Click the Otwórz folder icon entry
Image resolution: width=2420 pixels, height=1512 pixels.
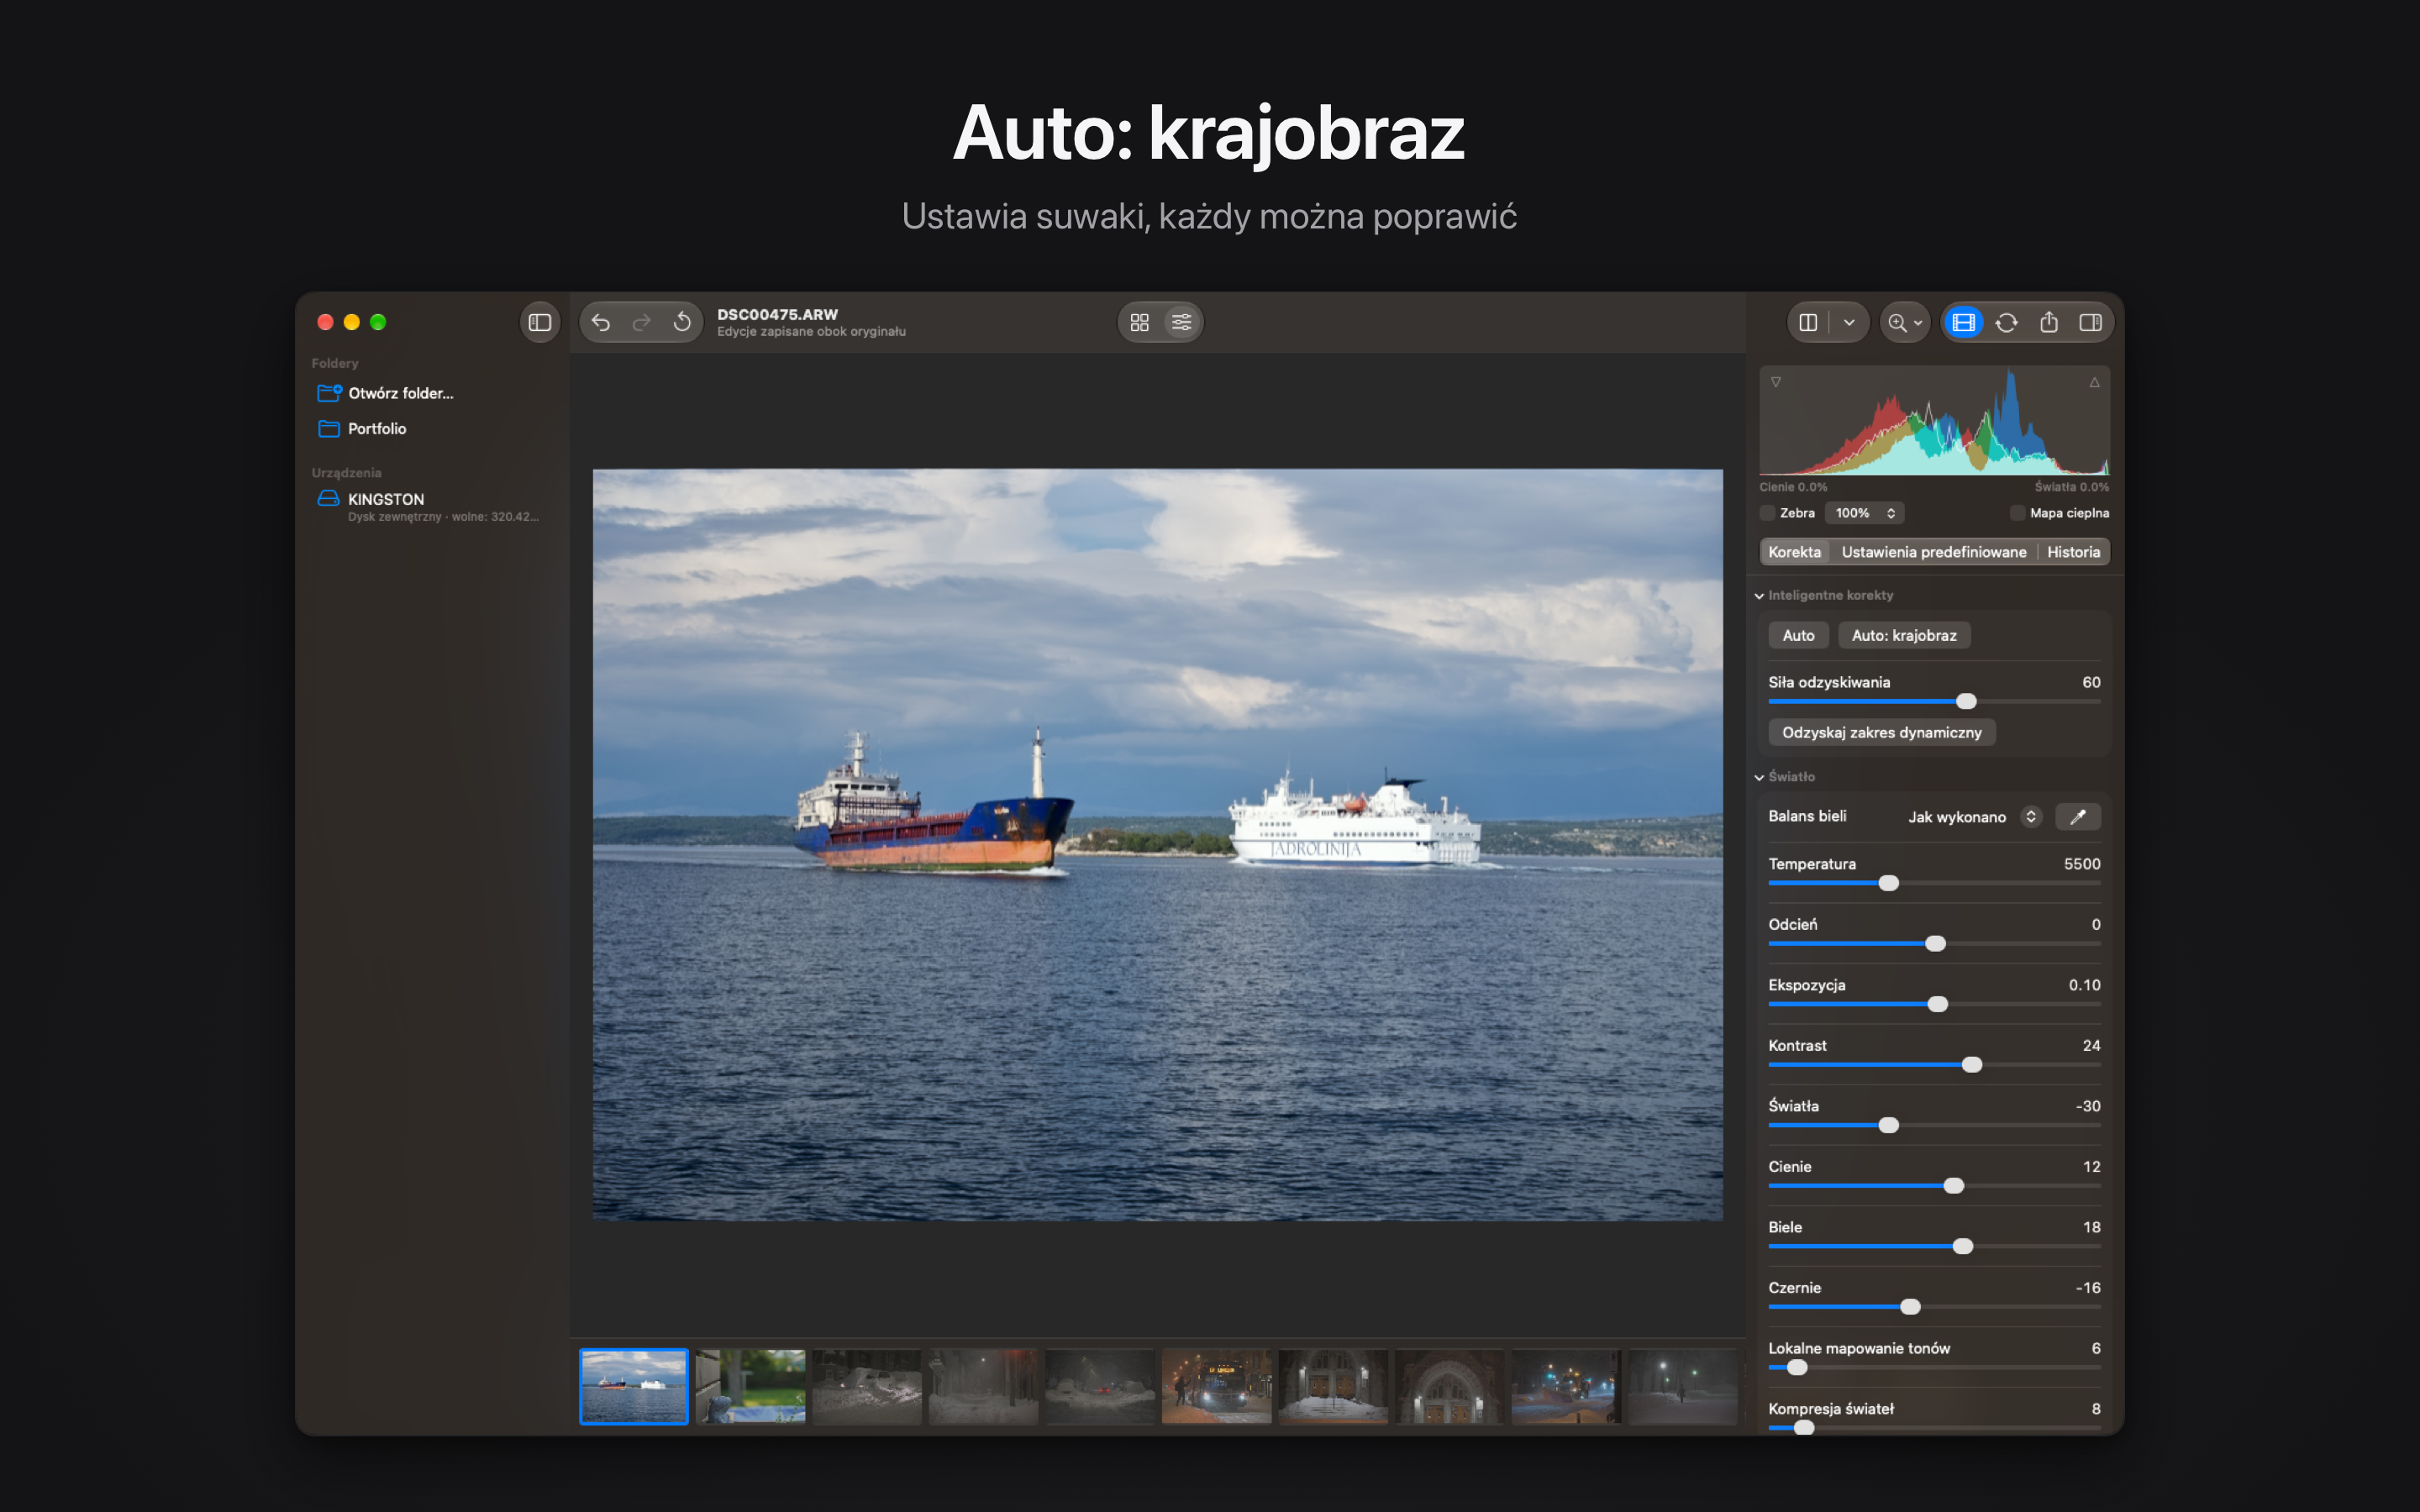click(x=385, y=393)
